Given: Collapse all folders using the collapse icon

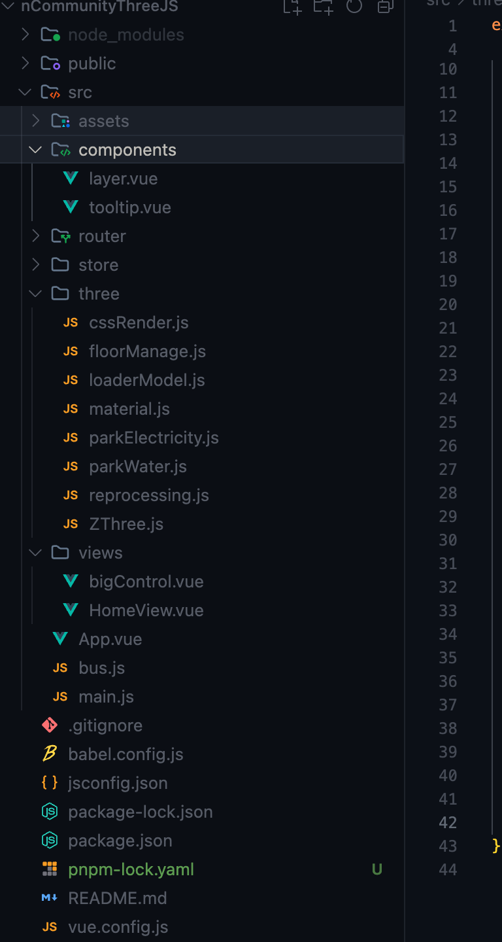Looking at the screenshot, I should pos(386,7).
